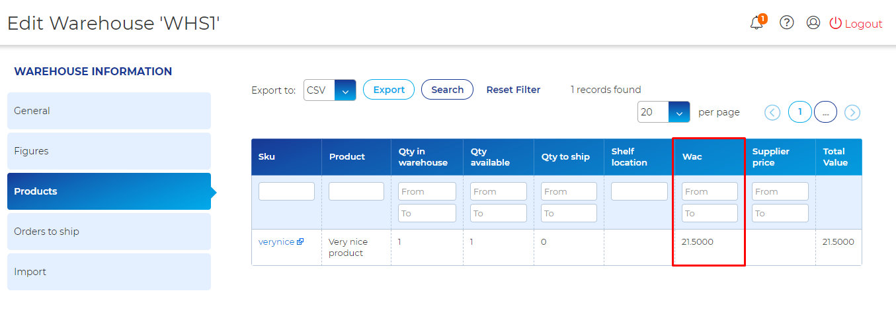This screenshot has height=316, width=896.
Task: Click the ellipsis pagination button
Action: (x=825, y=112)
